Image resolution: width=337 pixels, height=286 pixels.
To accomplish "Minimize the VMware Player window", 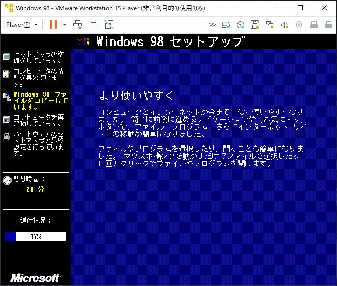I will tap(277, 8).
